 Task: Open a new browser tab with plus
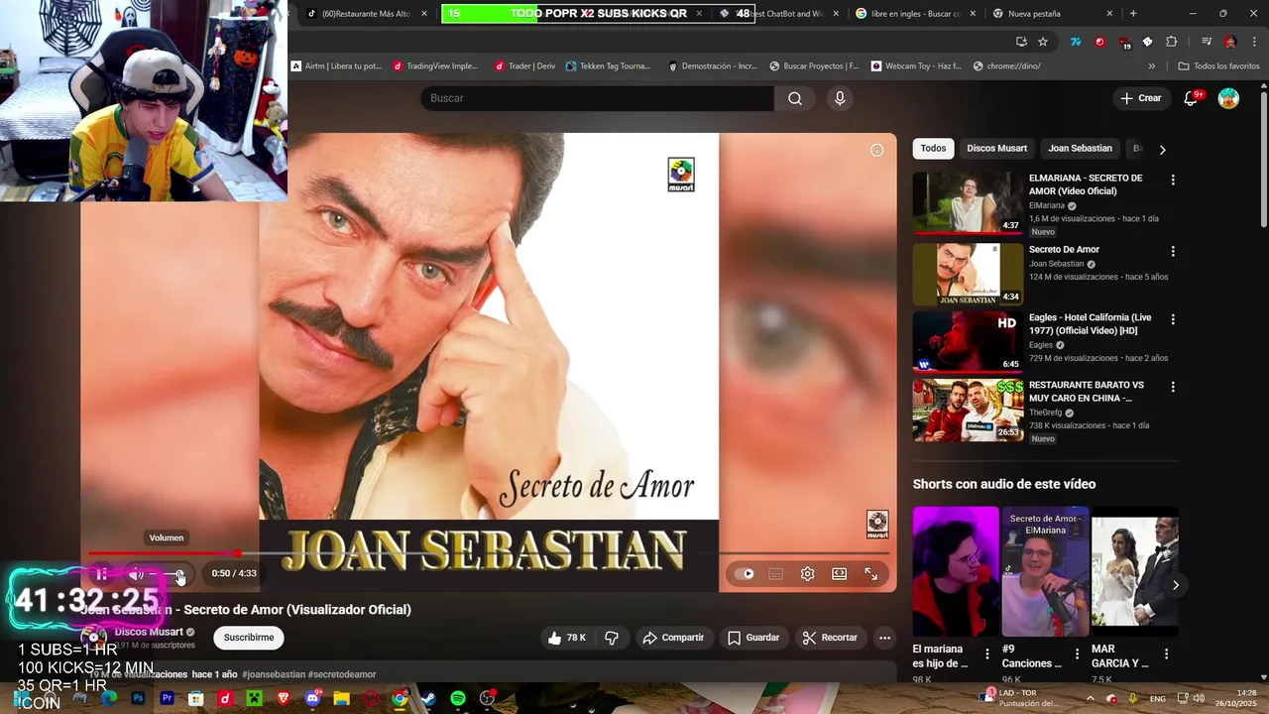coord(1133,14)
